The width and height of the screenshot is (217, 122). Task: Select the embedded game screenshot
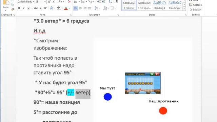(143, 83)
